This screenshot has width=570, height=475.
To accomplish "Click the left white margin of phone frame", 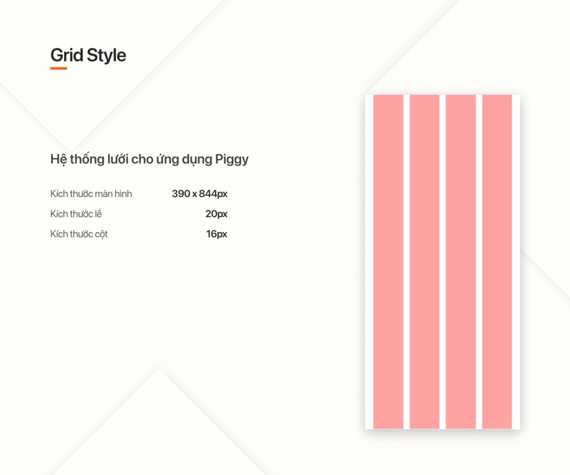I will pos(369,262).
